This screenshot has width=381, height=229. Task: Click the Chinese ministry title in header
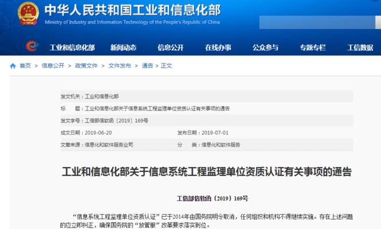point(132,10)
